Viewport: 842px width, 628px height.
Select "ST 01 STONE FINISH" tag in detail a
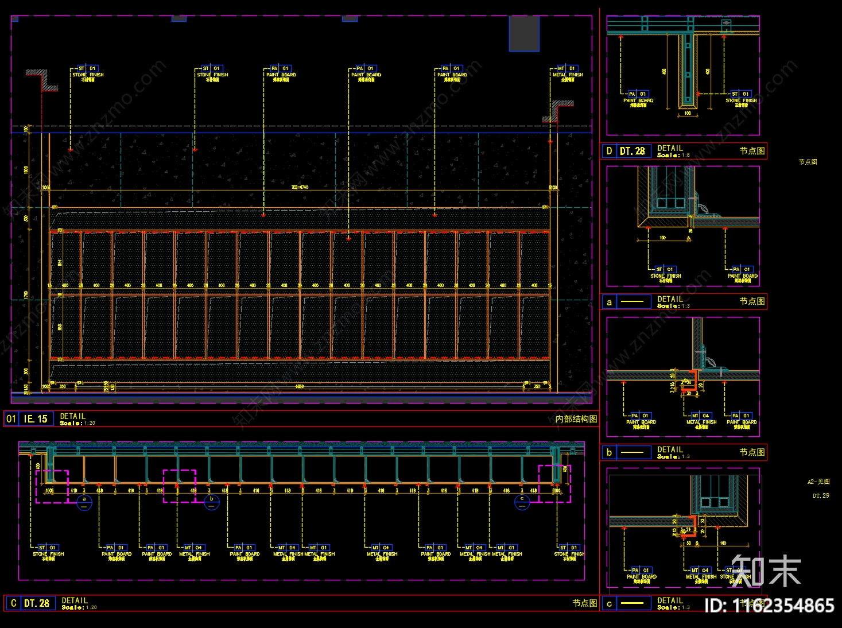[x=666, y=274]
